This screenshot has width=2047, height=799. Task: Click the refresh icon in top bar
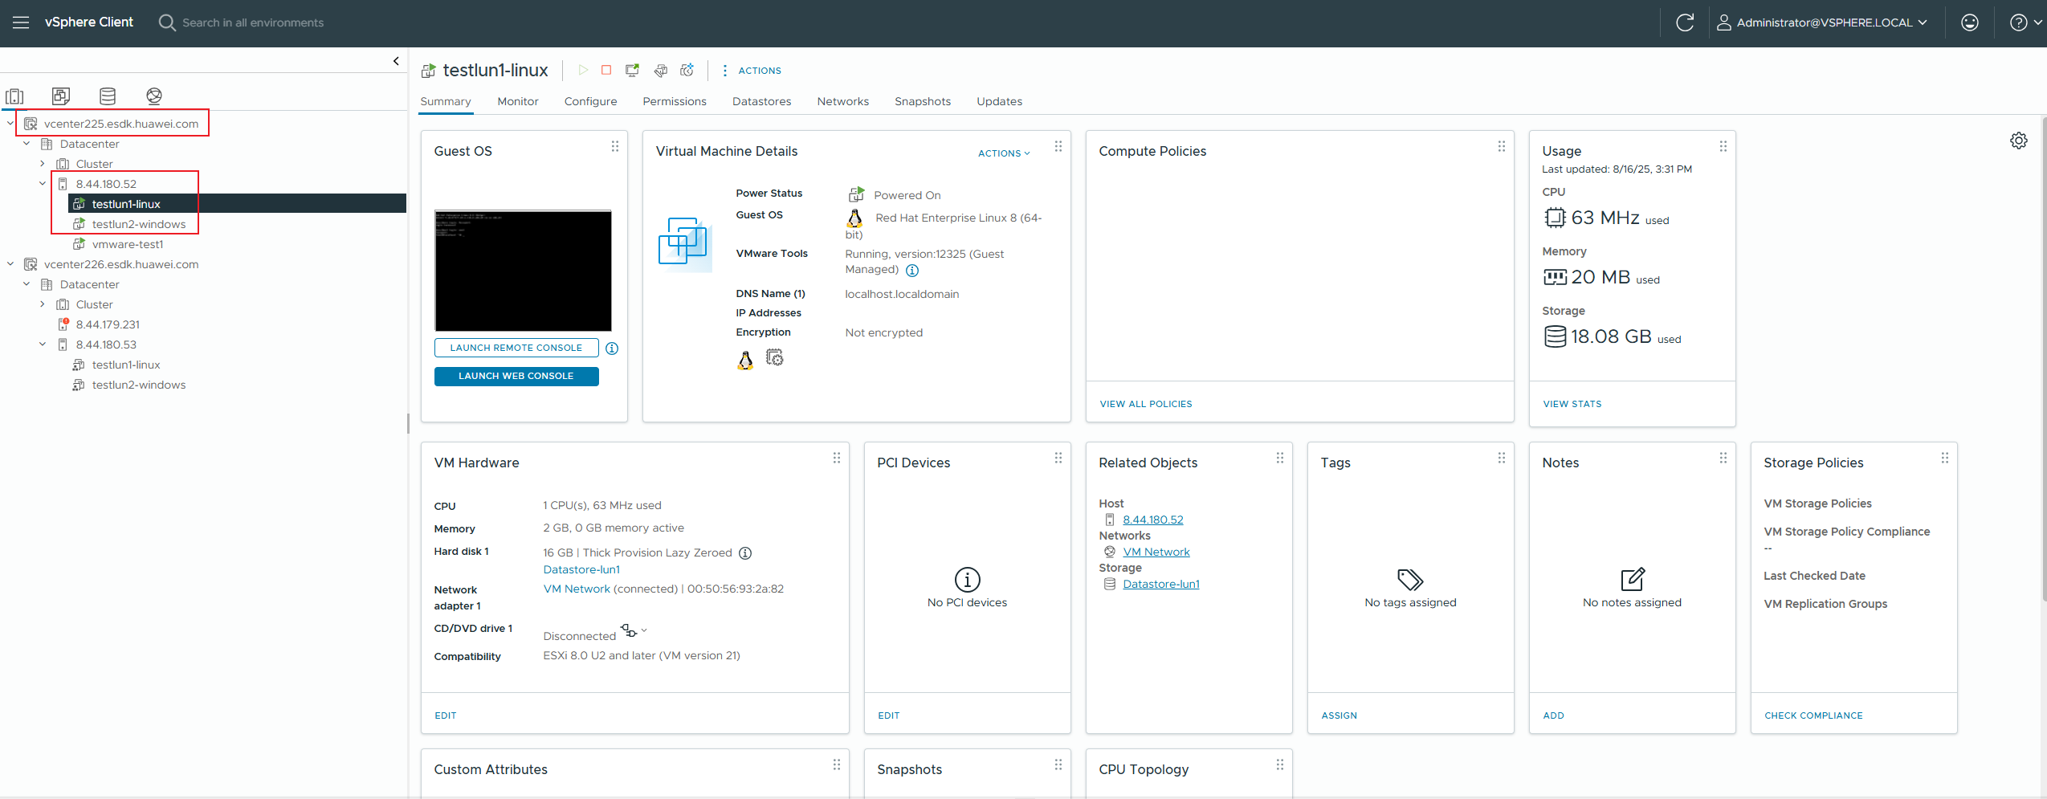pos(1684,22)
